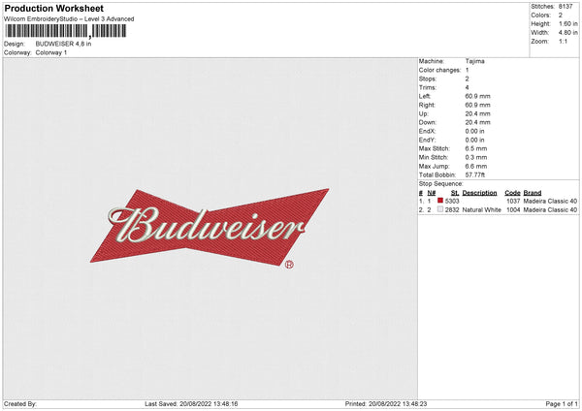Click Madeira Classic 40 brand in row 1
The height and width of the screenshot is (411, 582).
pyautogui.click(x=550, y=201)
